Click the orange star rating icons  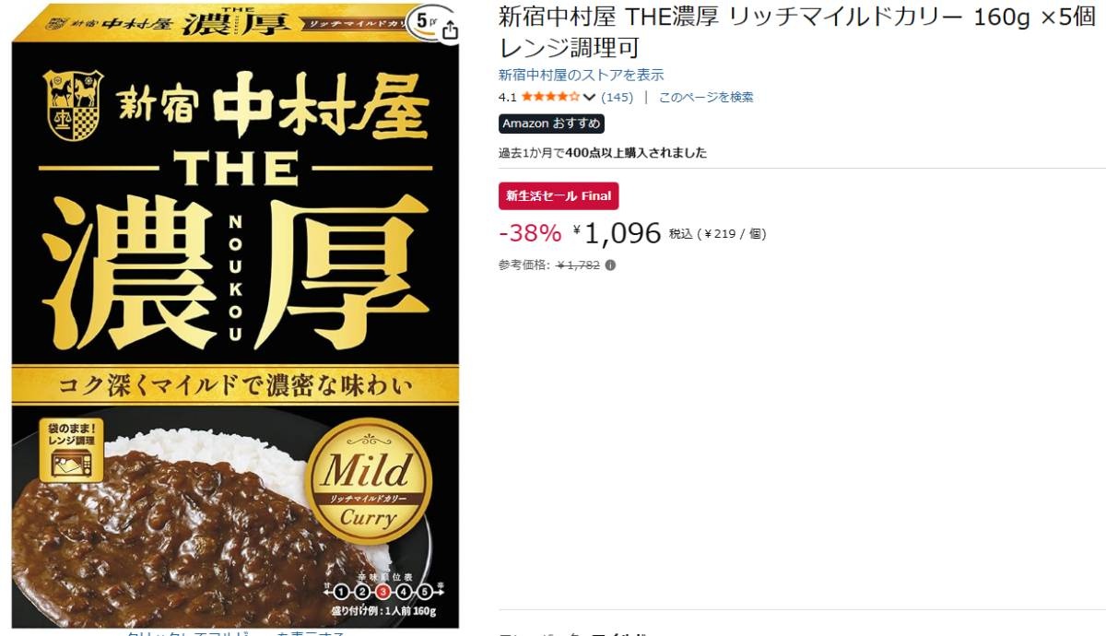click(550, 97)
